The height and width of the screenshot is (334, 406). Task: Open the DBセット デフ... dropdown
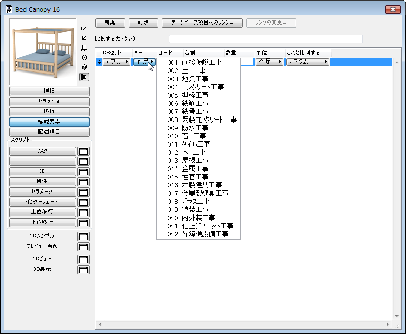116,62
